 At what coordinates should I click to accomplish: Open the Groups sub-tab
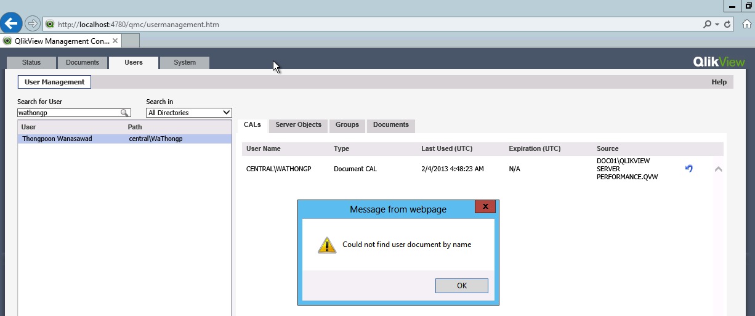tap(347, 125)
